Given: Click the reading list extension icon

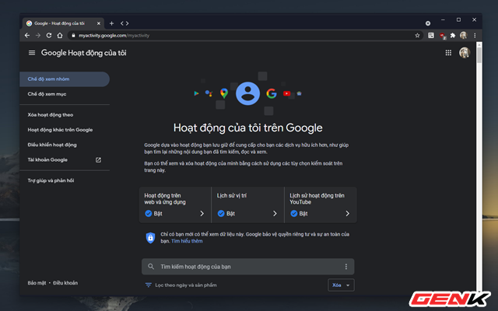Looking at the screenshot, I should pyautogui.click(x=430, y=36).
